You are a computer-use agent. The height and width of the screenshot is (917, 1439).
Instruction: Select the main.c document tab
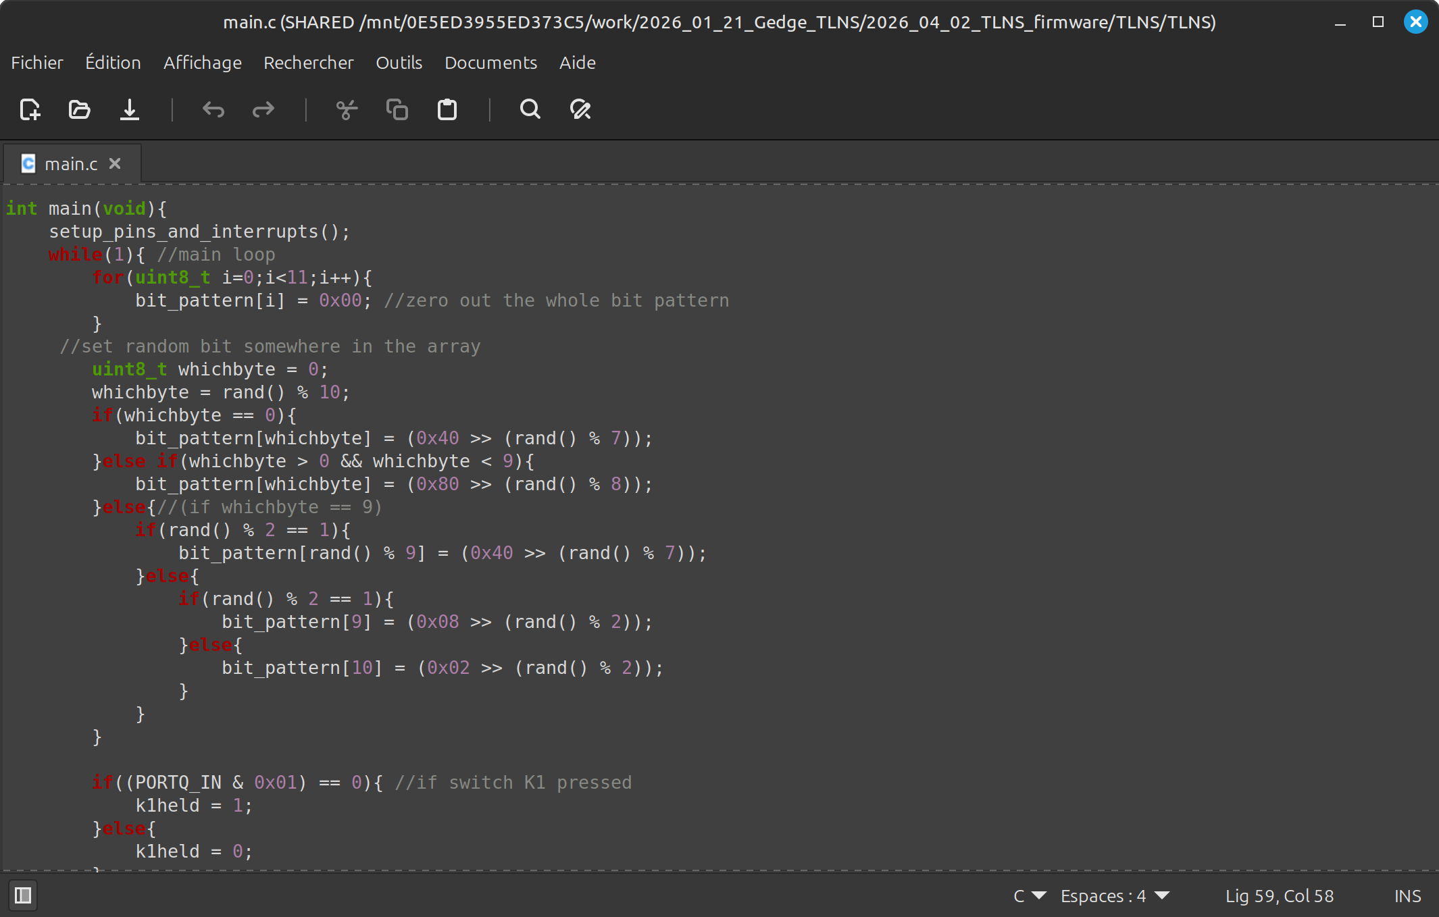pos(72,163)
